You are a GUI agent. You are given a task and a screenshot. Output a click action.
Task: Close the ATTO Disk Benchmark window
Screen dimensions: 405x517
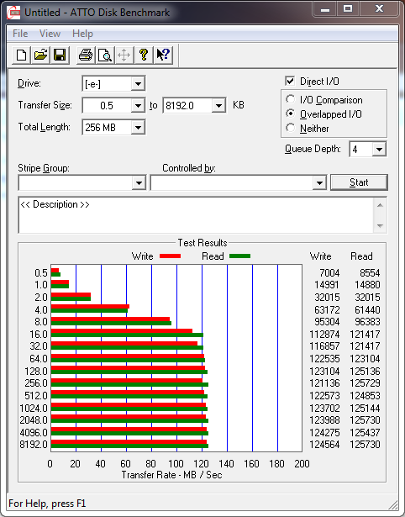coord(379,9)
